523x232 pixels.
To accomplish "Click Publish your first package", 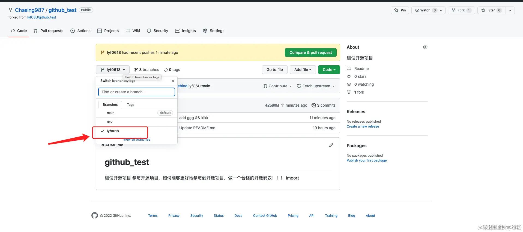I will 367,160.
